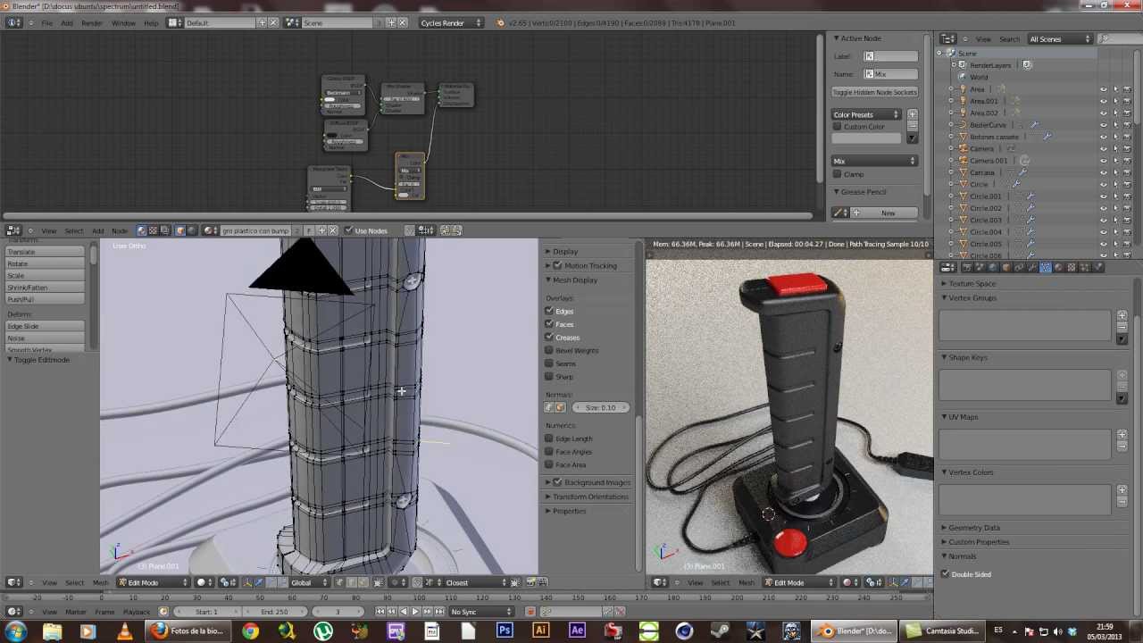1143x643 pixels.
Task: Open the Add menu in top bar
Action: pyautogui.click(x=67, y=22)
